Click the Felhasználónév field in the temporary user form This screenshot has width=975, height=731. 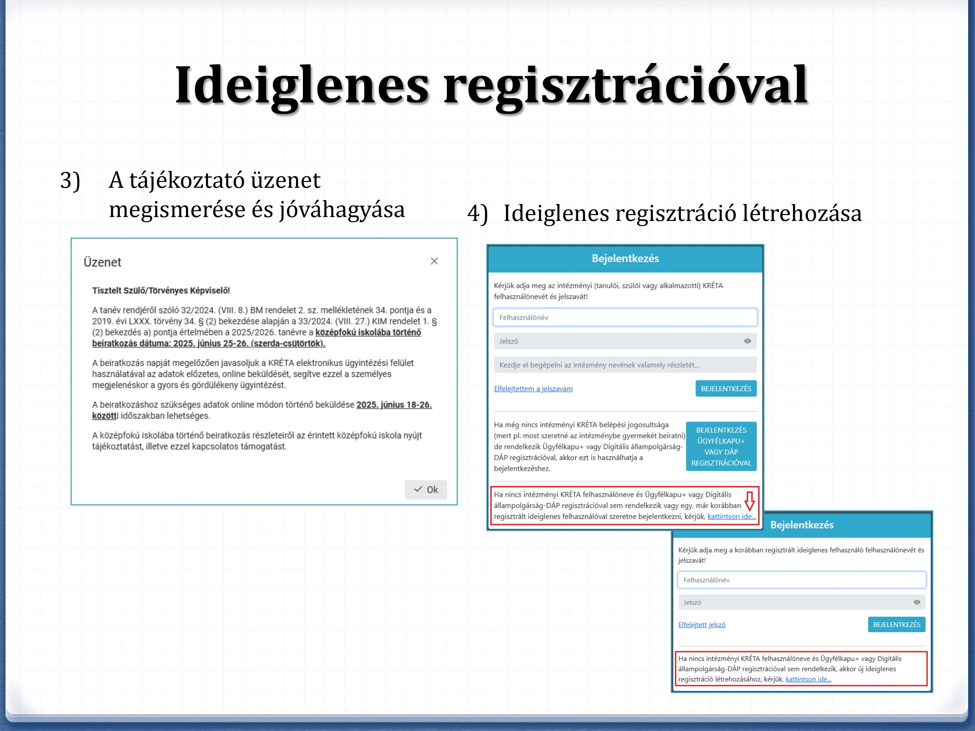click(x=802, y=580)
